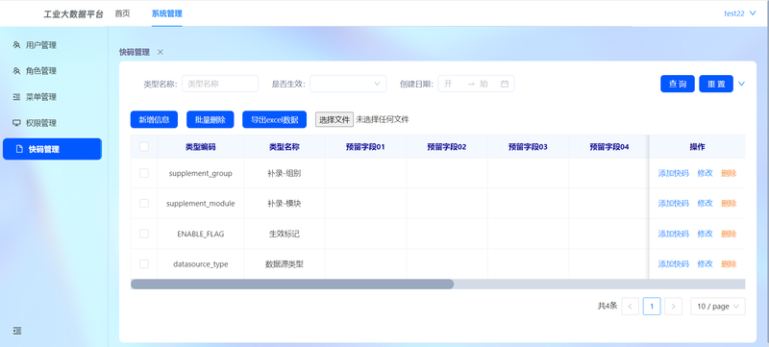769x347 pixels.
Task: Click the 重置 button
Action: click(x=716, y=84)
